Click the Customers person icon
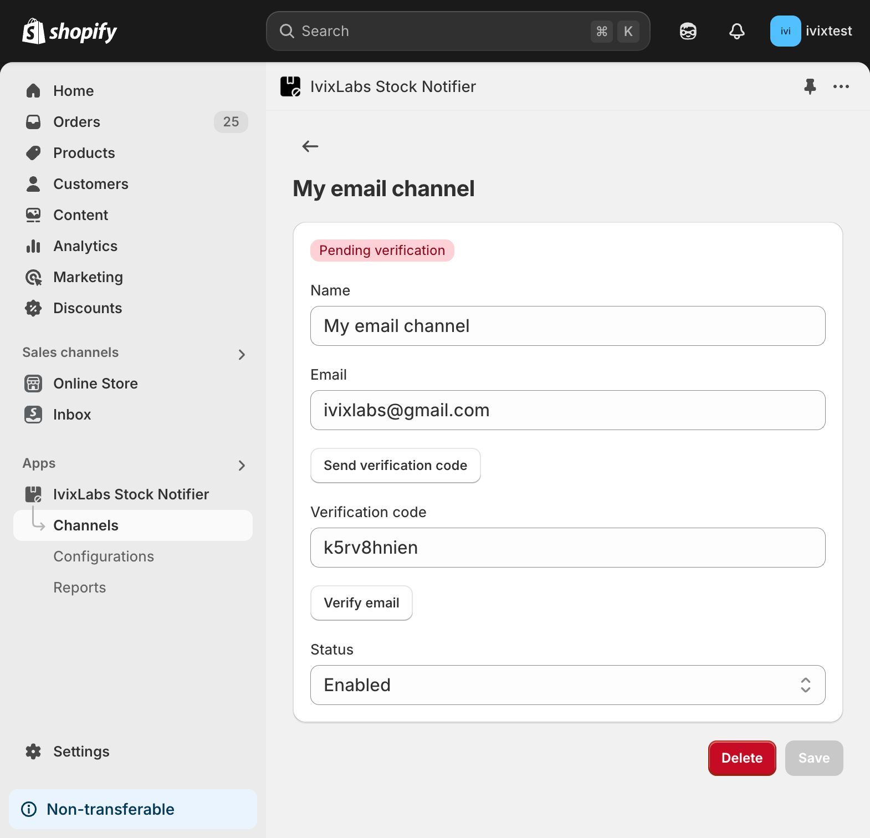 coord(33,184)
